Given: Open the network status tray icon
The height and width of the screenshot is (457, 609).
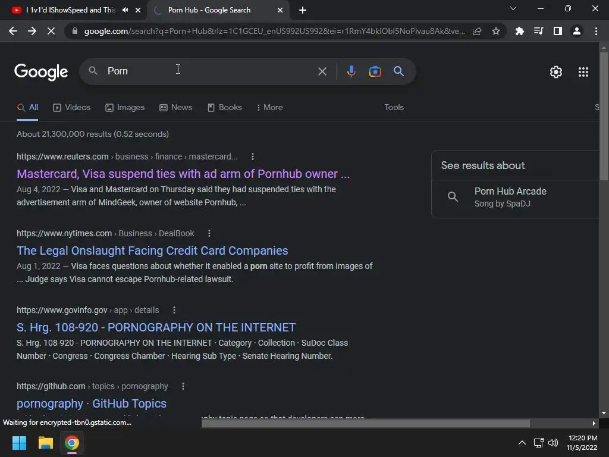Looking at the screenshot, I should tap(538, 443).
